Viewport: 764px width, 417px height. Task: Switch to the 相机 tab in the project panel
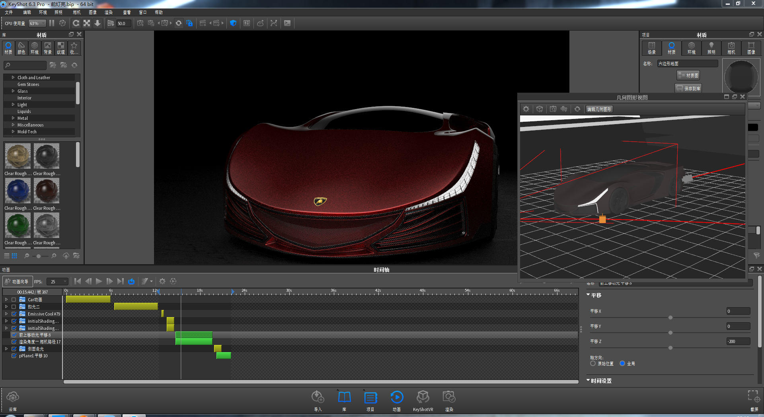(731, 48)
